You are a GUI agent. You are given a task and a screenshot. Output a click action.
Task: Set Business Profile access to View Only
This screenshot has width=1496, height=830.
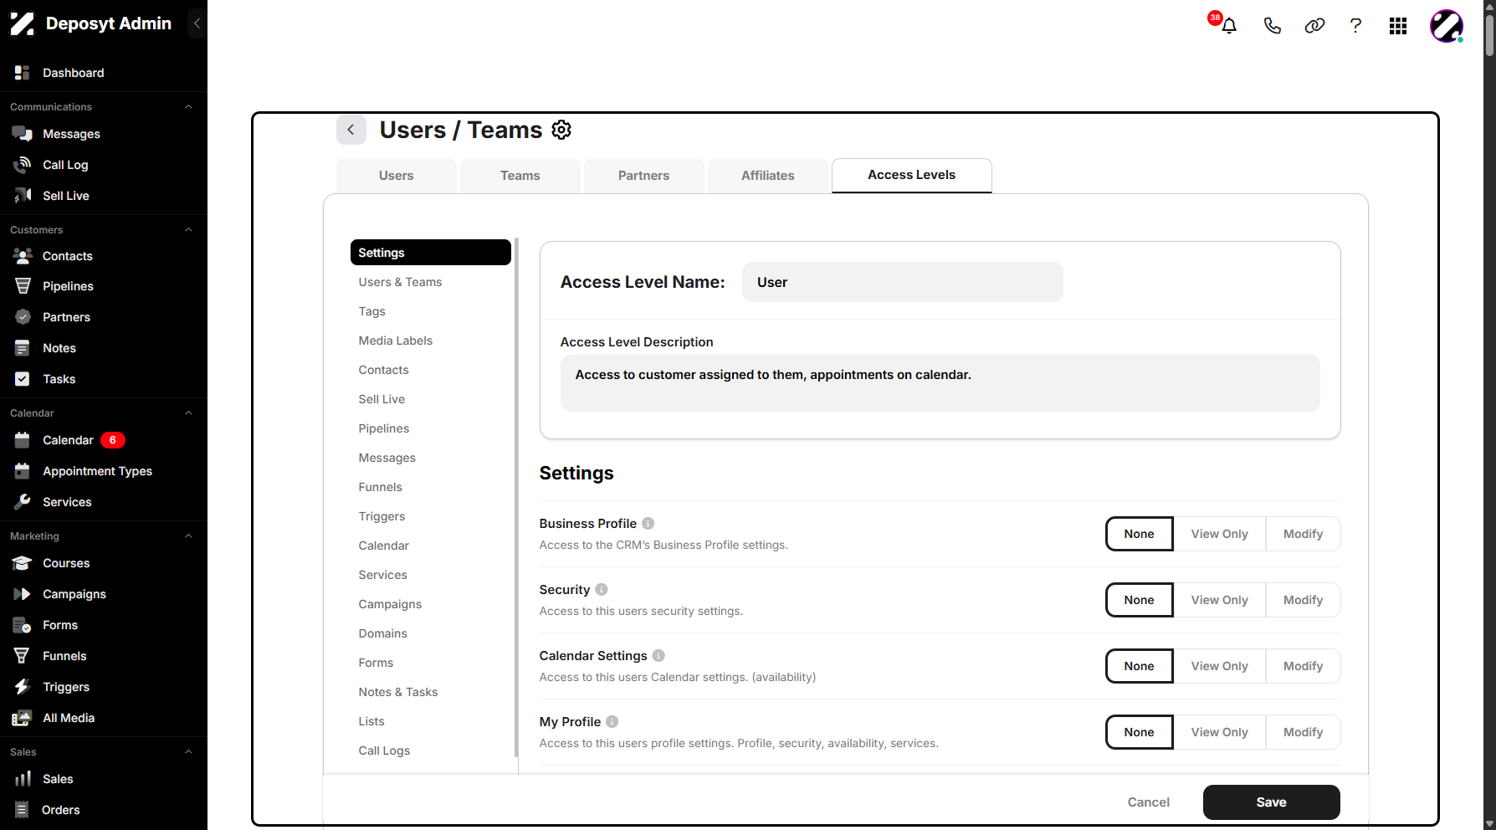coord(1219,534)
